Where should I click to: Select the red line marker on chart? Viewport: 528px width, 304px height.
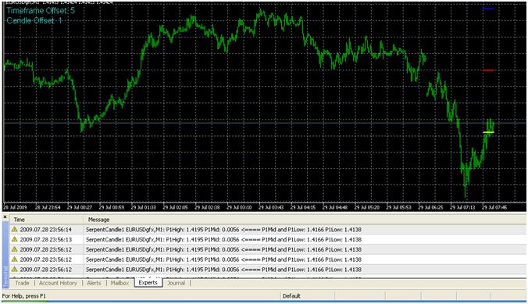coord(488,70)
